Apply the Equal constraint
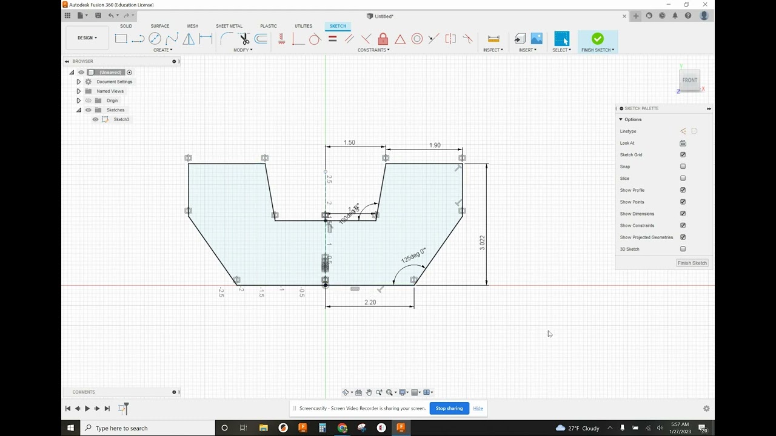The width and height of the screenshot is (776, 436). [332, 39]
